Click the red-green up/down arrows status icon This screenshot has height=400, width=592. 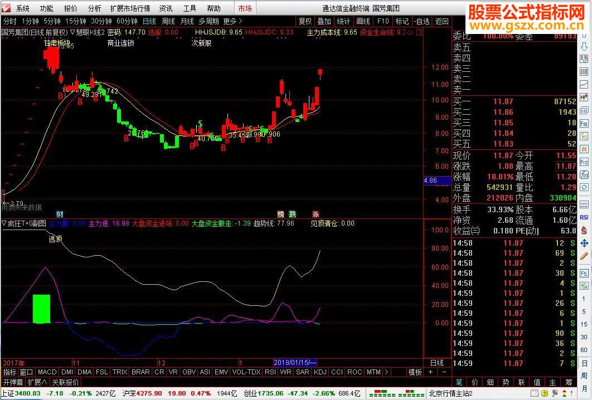pos(564,393)
